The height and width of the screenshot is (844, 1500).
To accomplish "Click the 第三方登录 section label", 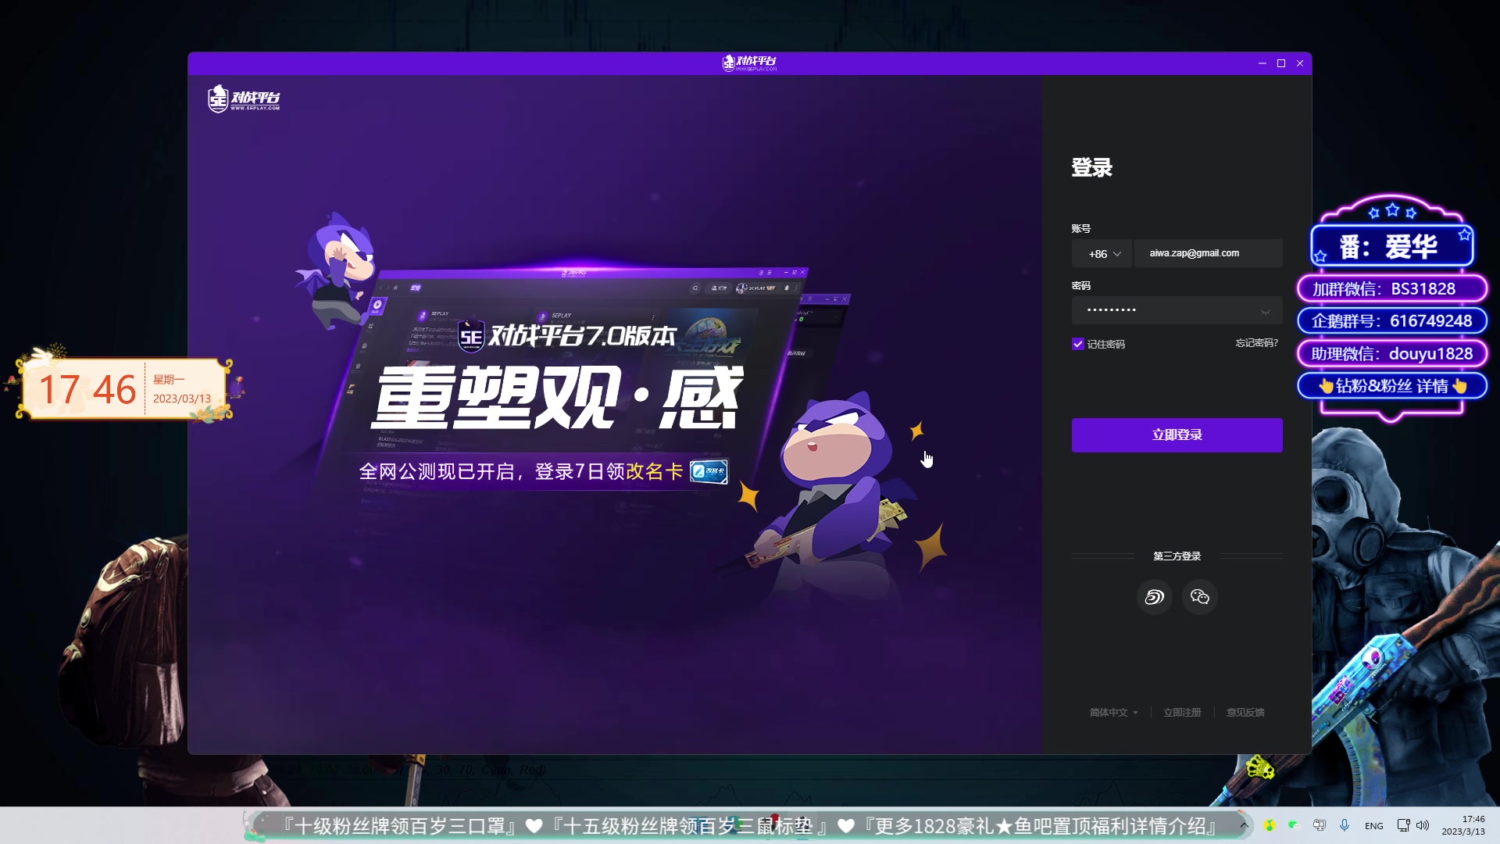I will coord(1177,556).
